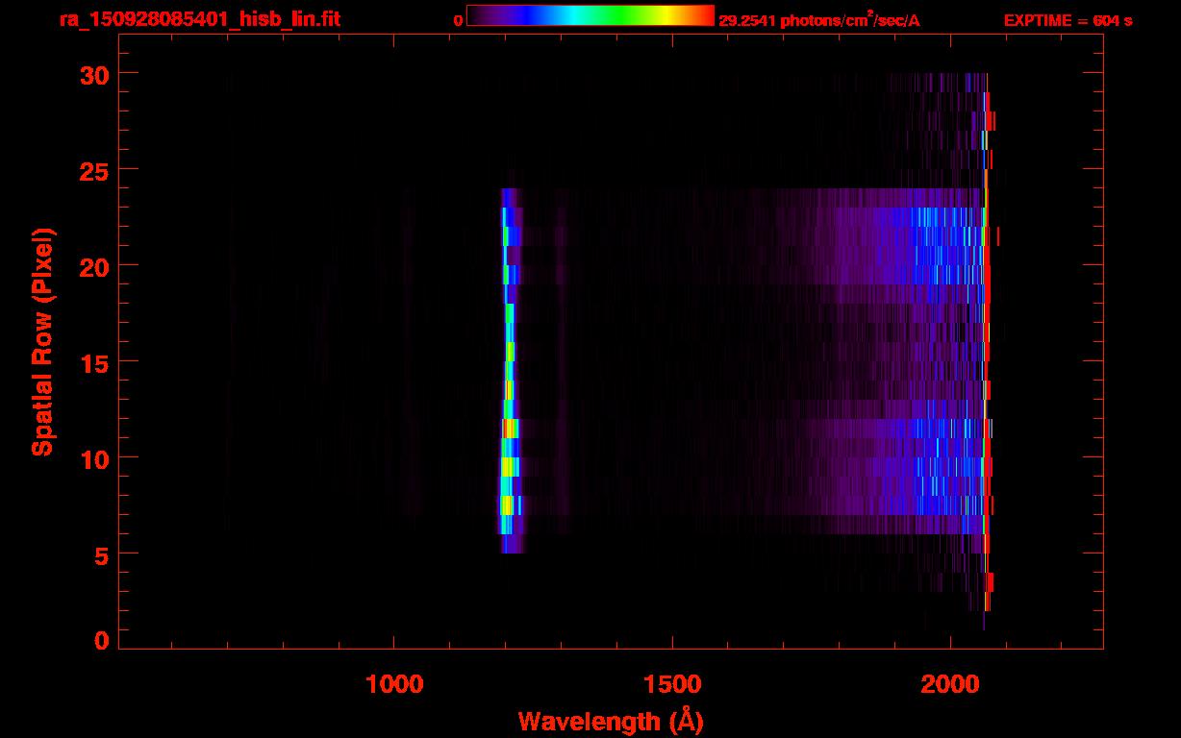1181x738 pixels.
Task: Click the y-axis tick label 0
Action: pyautogui.click(x=102, y=640)
